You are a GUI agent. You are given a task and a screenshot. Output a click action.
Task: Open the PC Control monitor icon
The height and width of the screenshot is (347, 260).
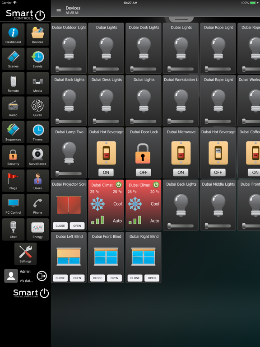(13, 205)
